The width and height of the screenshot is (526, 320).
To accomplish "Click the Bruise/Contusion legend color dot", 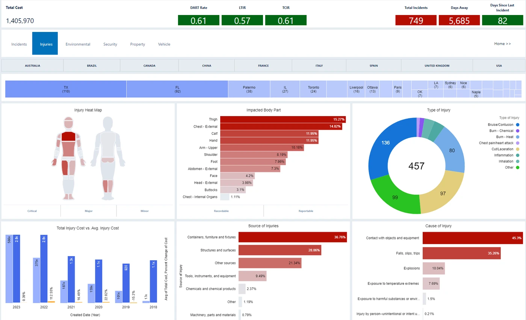I will pos(517,125).
